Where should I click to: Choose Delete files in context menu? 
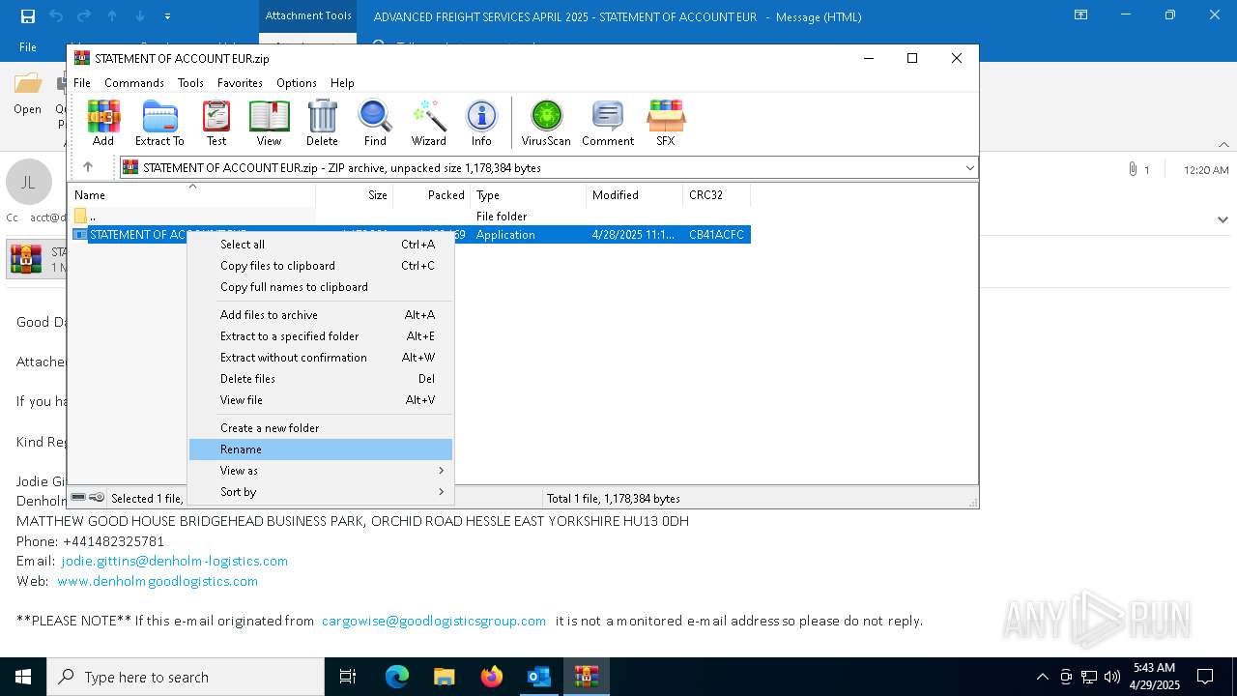[x=321, y=379]
